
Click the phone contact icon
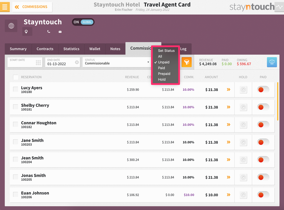click(48, 32)
